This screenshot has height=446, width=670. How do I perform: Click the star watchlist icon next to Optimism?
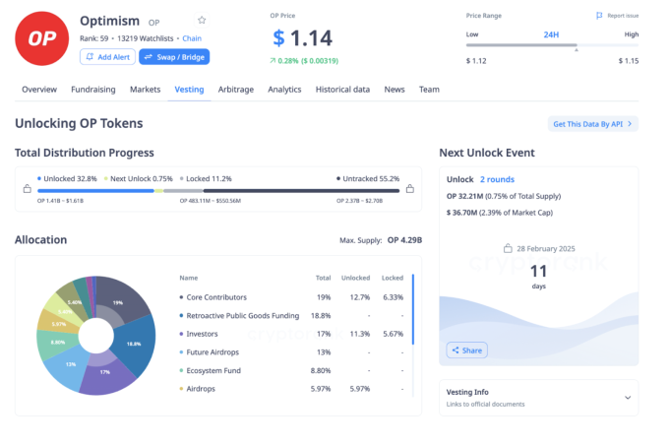(202, 20)
